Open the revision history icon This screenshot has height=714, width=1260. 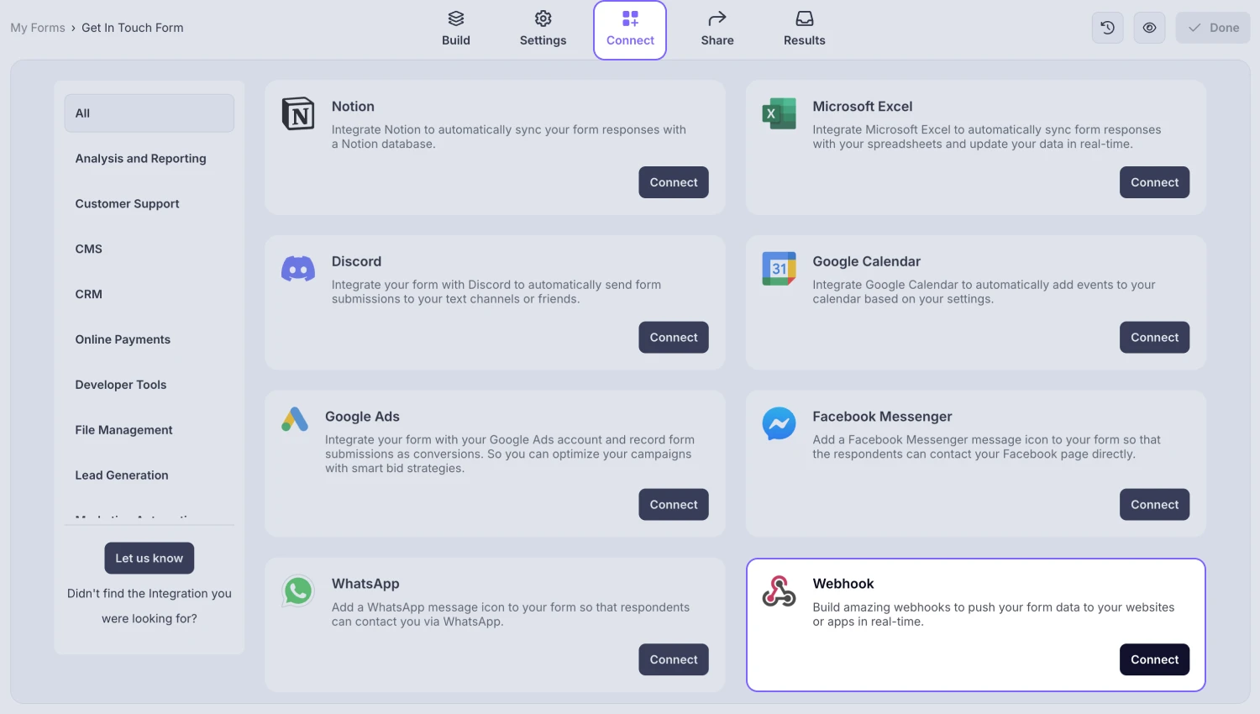(x=1107, y=27)
